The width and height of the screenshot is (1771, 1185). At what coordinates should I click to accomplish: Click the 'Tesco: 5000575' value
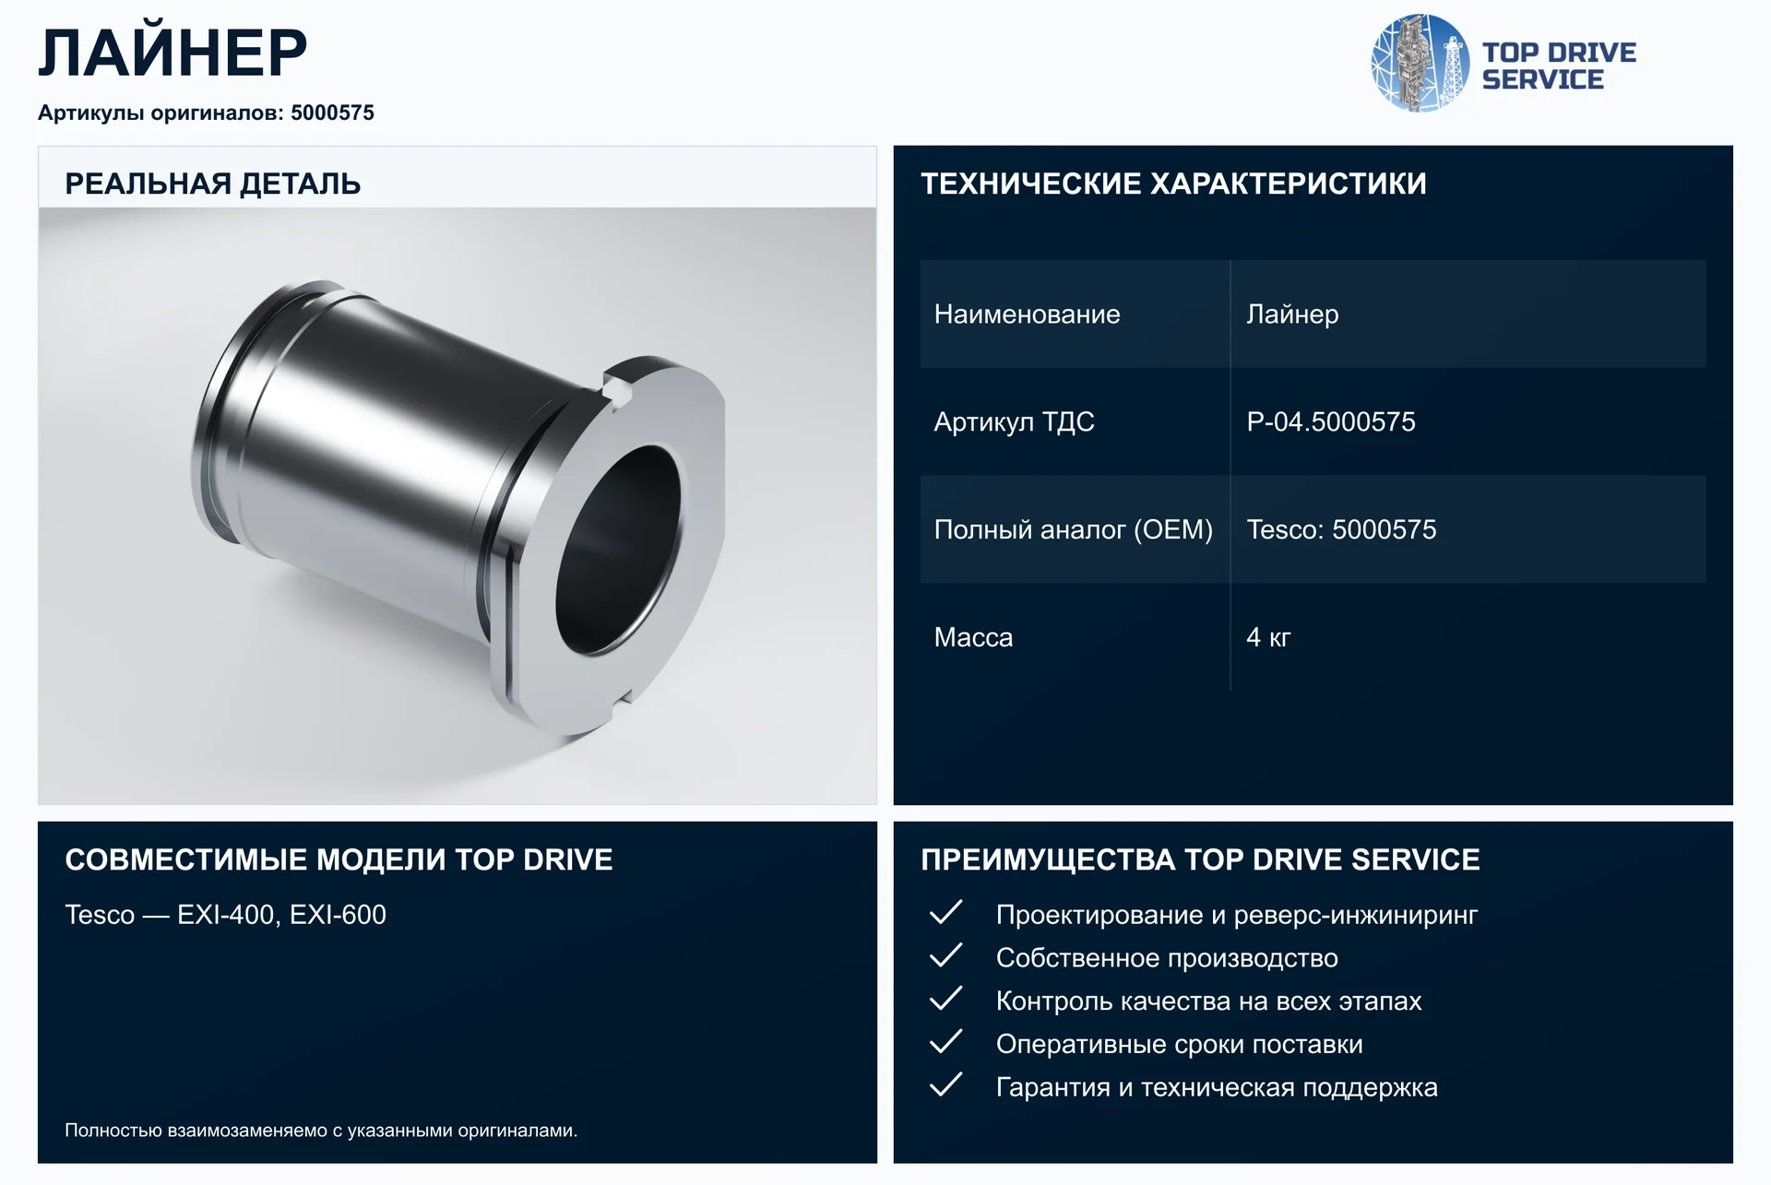coord(1341,529)
